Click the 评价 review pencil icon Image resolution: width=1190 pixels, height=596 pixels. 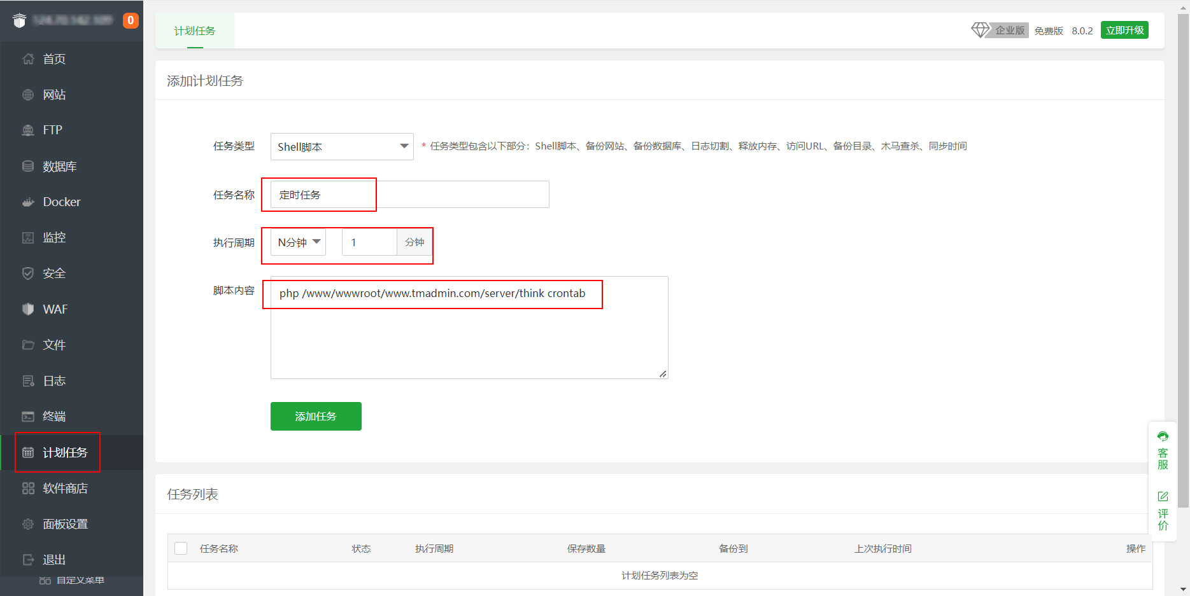coord(1163,496)
